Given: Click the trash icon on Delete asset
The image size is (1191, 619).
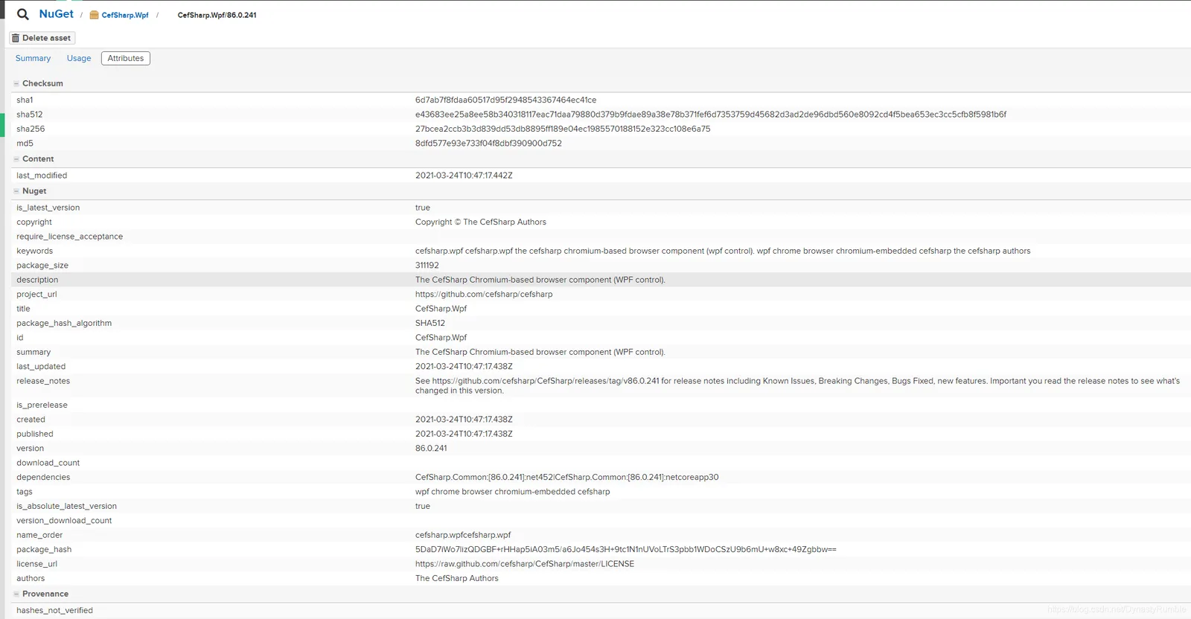Looking at the screenshot, I should tap(16, 38).
